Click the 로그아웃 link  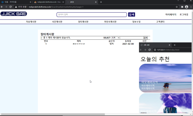point(184,15)
